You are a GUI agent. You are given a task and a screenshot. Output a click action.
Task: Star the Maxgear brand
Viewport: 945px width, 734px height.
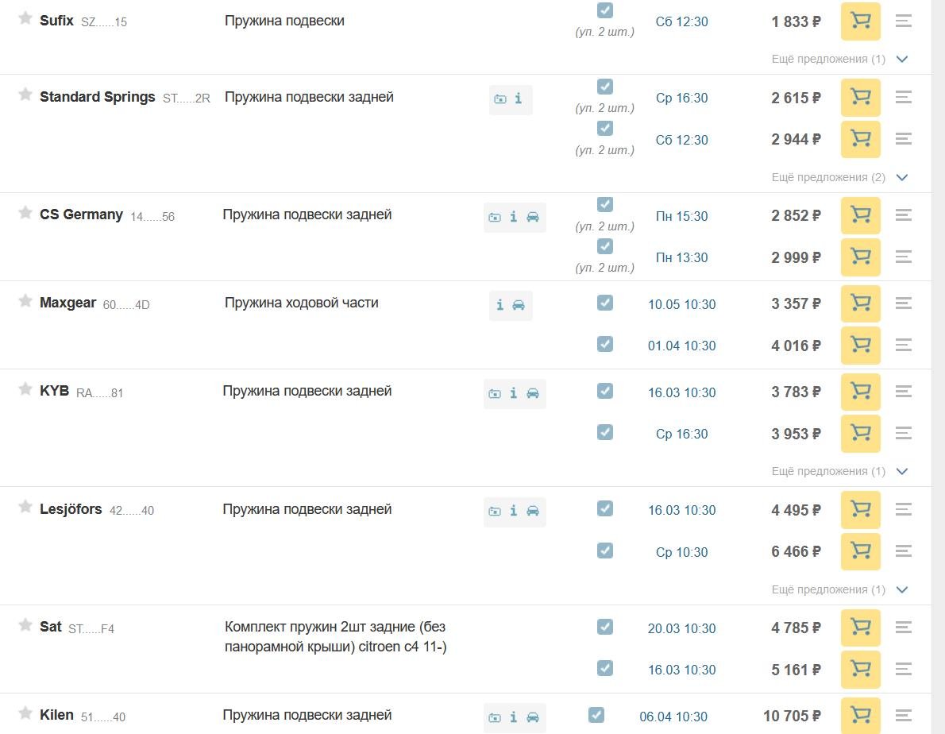click(25, 300)
